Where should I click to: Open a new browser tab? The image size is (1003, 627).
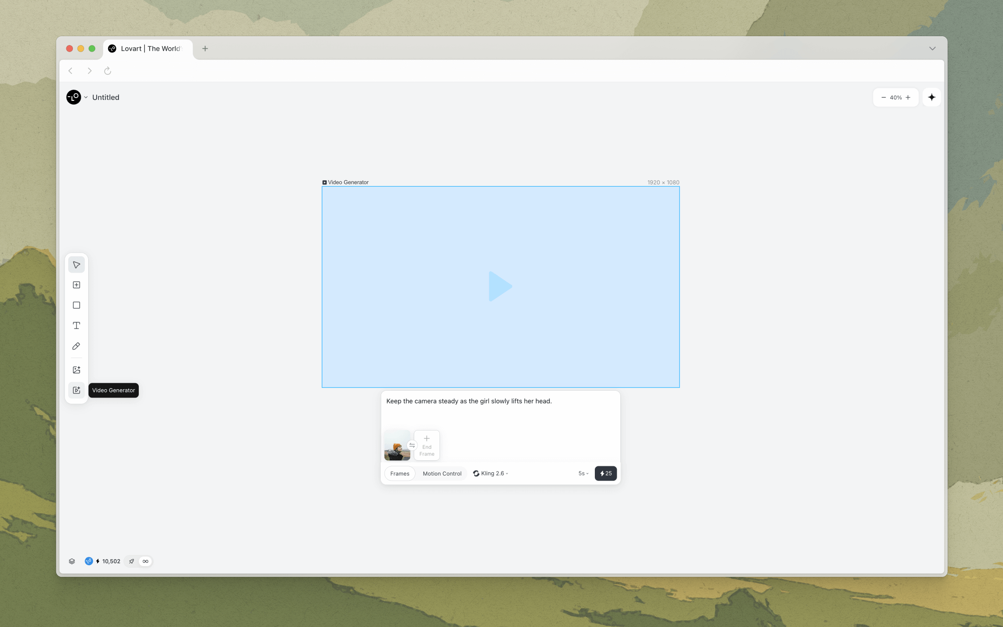(205, 48)
